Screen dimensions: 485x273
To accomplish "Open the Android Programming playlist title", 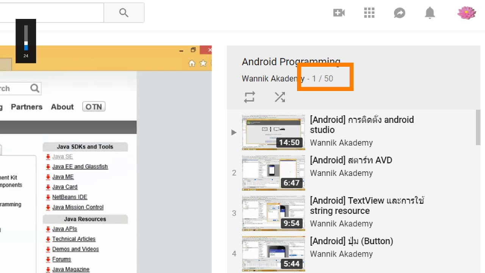I will click(291, 61).
